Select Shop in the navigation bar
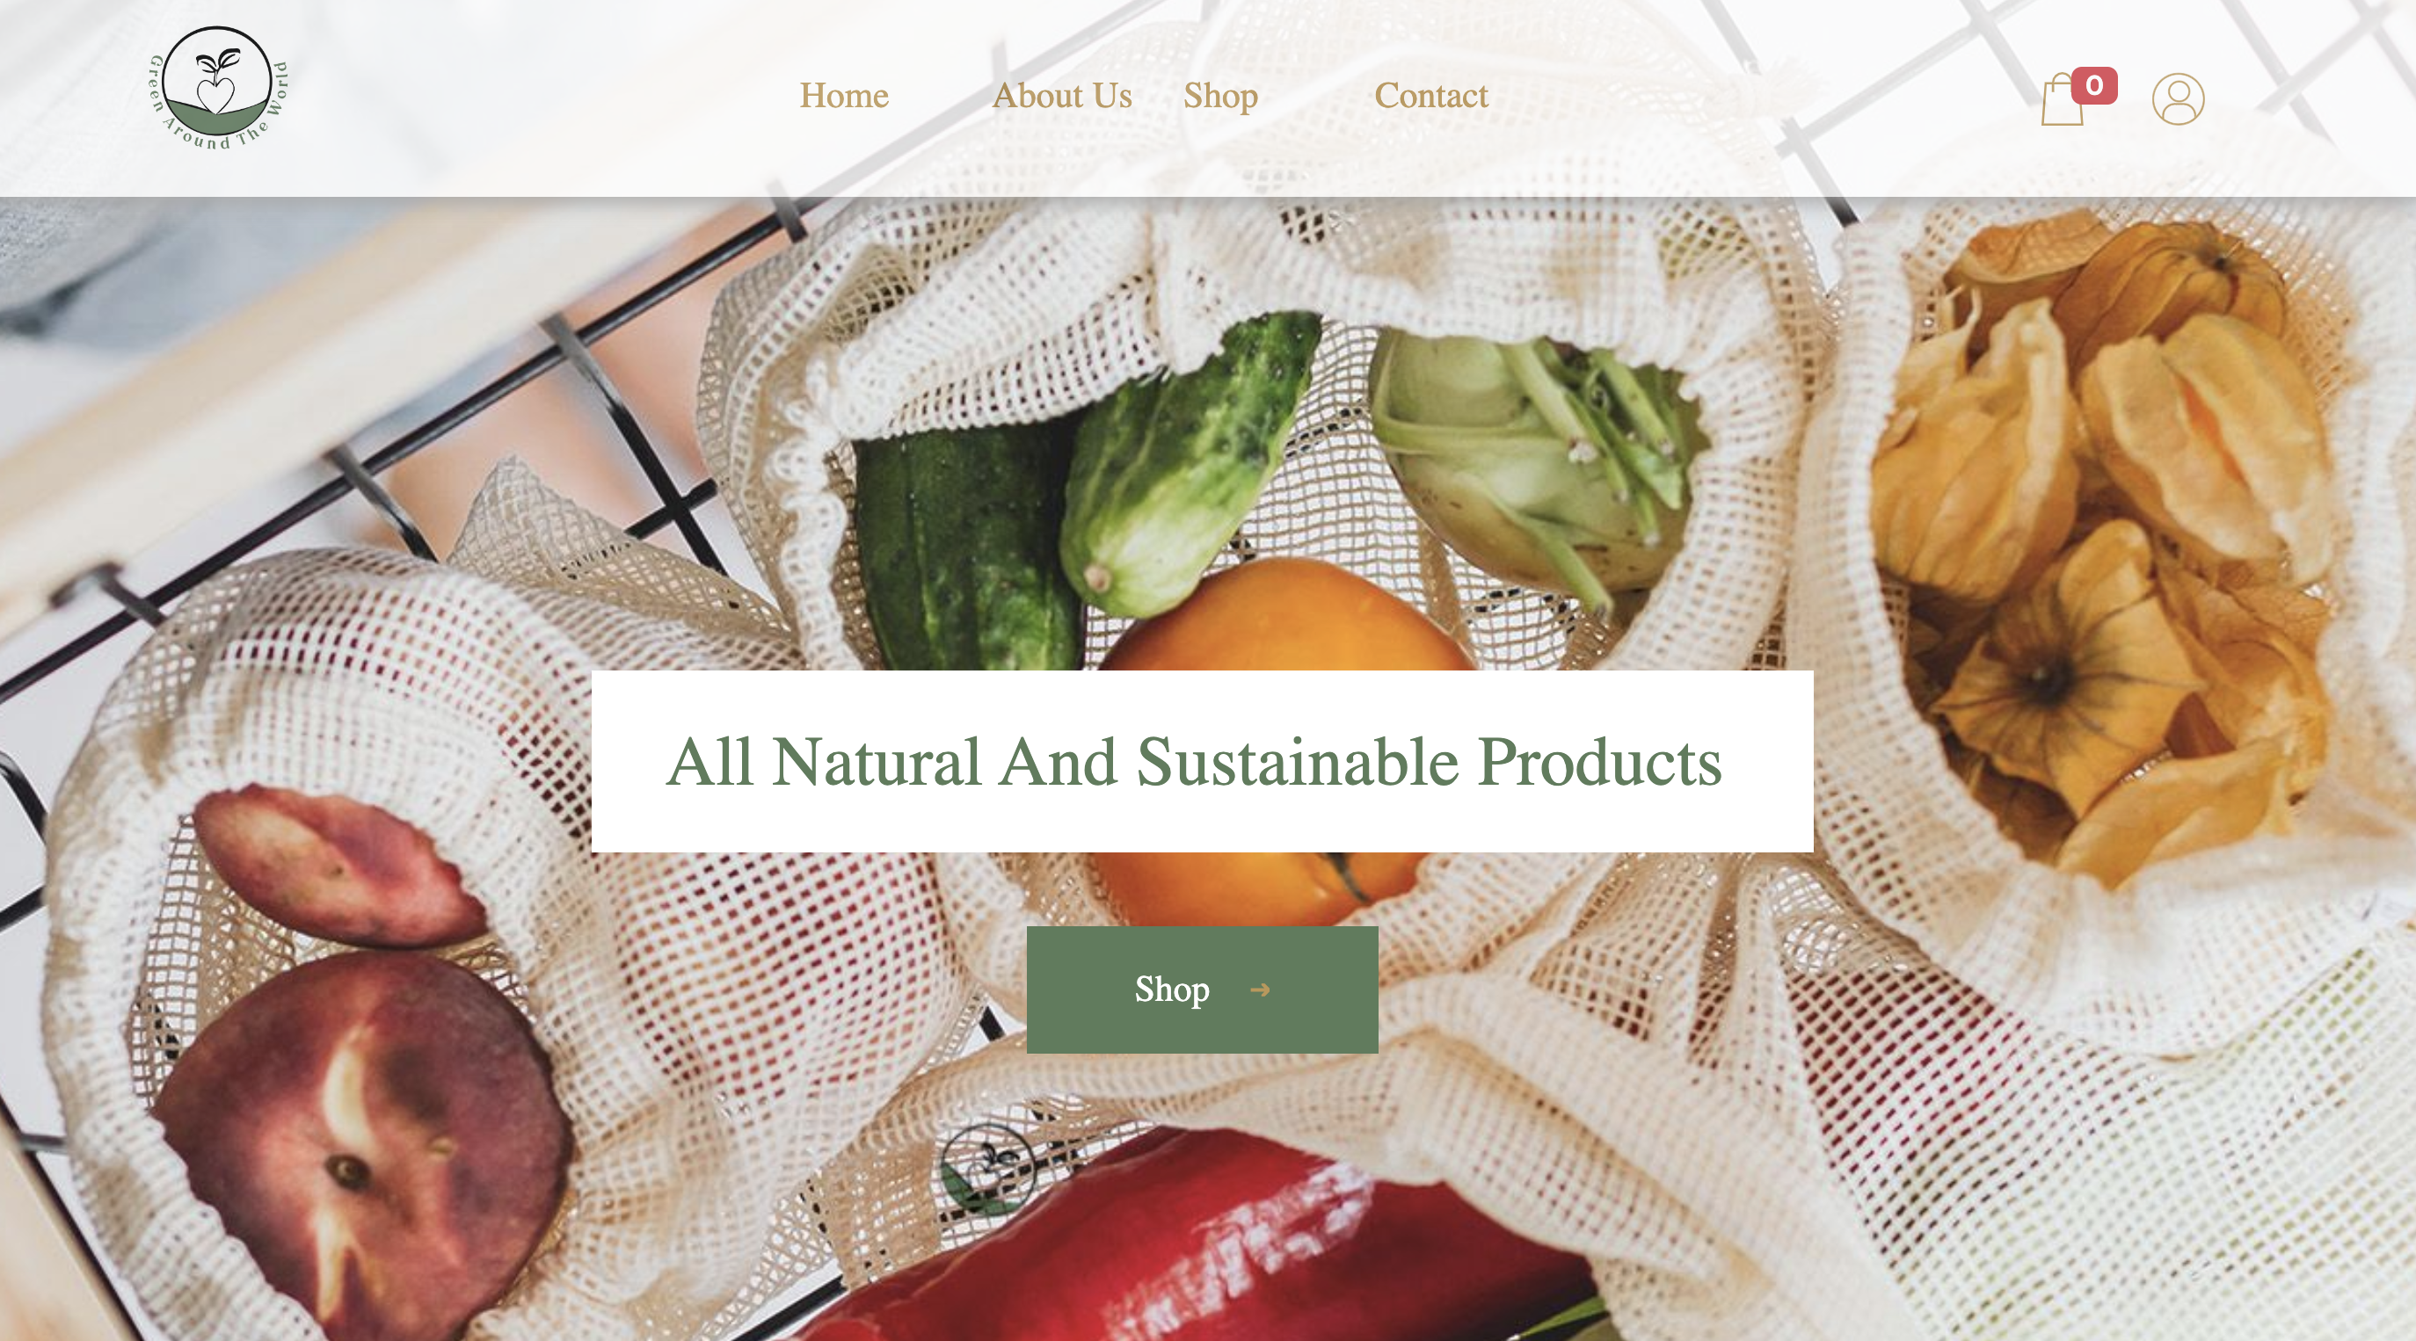The image size is (2416, 1341). coord(1220,97)
